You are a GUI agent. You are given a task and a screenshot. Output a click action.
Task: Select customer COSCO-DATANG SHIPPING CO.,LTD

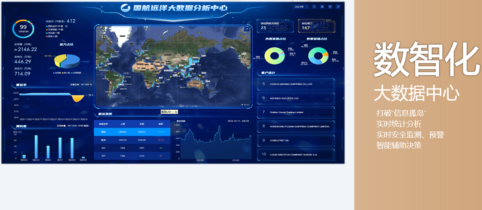pos(296,84)
